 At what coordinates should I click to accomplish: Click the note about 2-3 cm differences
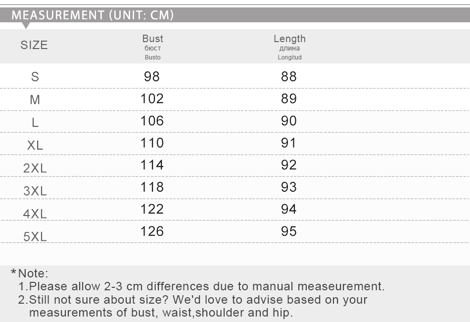(x=201, y=286)
